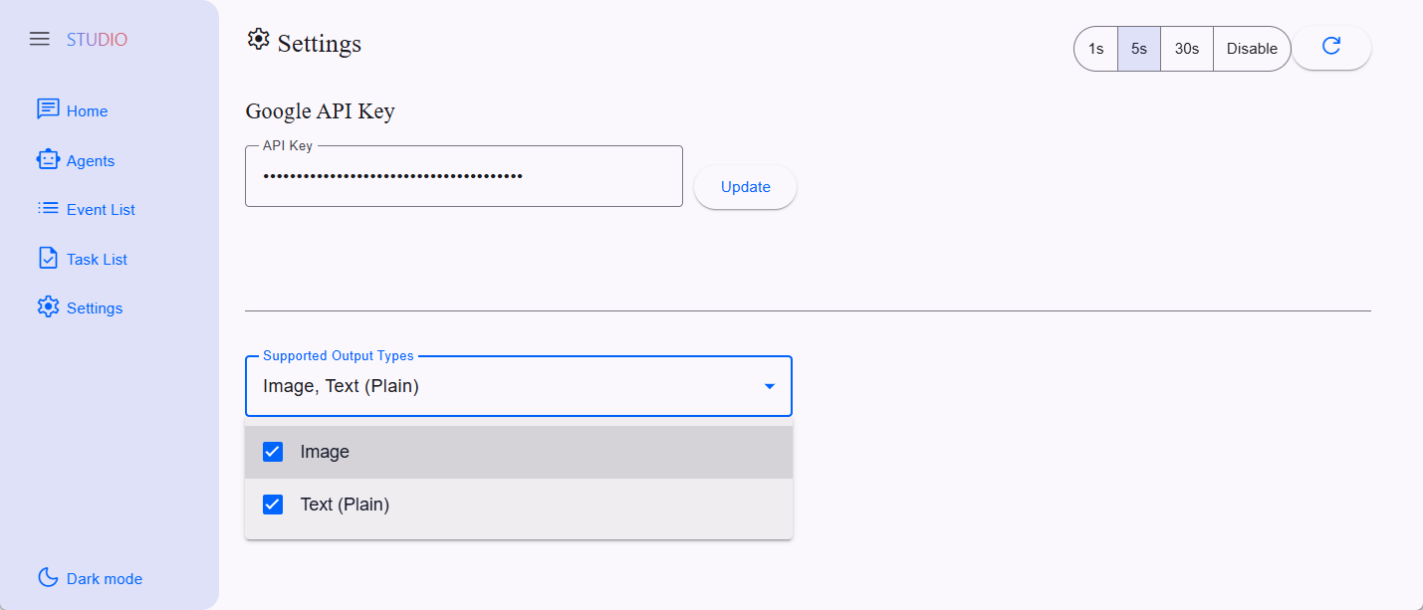This screenshot has width=1423, height=610.
Task: Click the Settings gear icon in sidebar
Action: pos(48,307)
